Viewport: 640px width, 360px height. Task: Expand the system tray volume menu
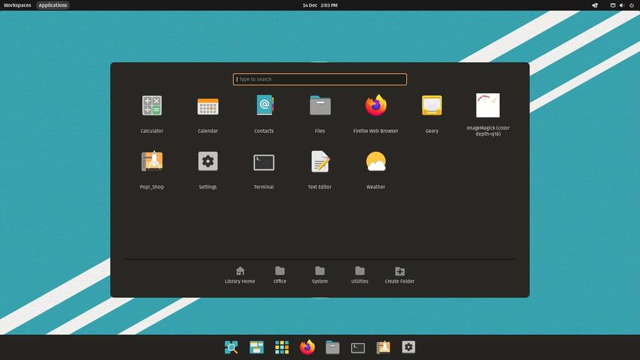point(621,5)
